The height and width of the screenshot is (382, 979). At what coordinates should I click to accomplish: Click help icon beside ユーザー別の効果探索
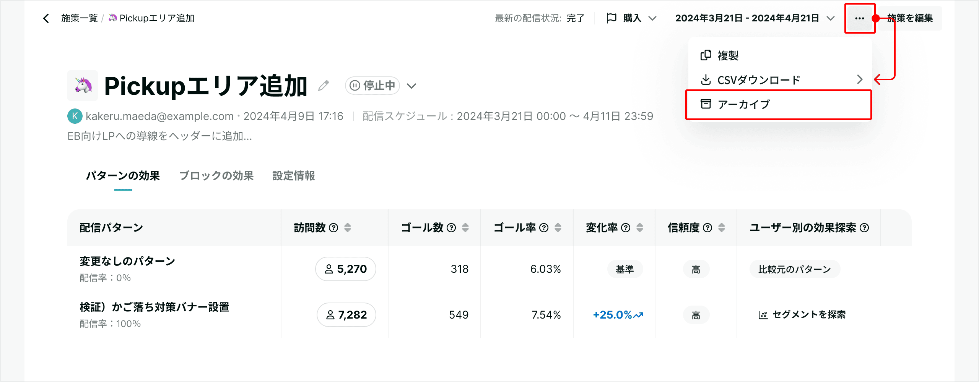[x=864, y=228]
